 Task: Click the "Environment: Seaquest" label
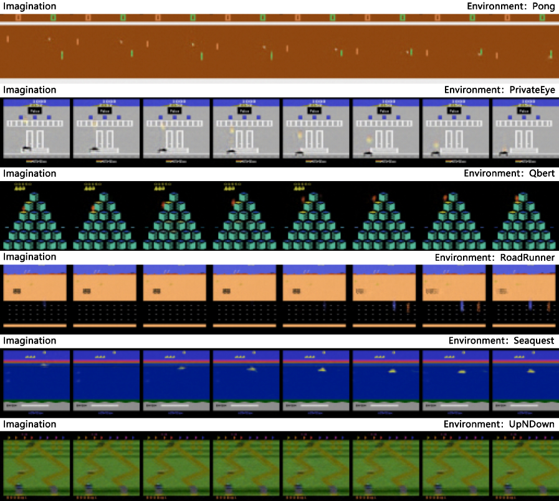[501, 341]
